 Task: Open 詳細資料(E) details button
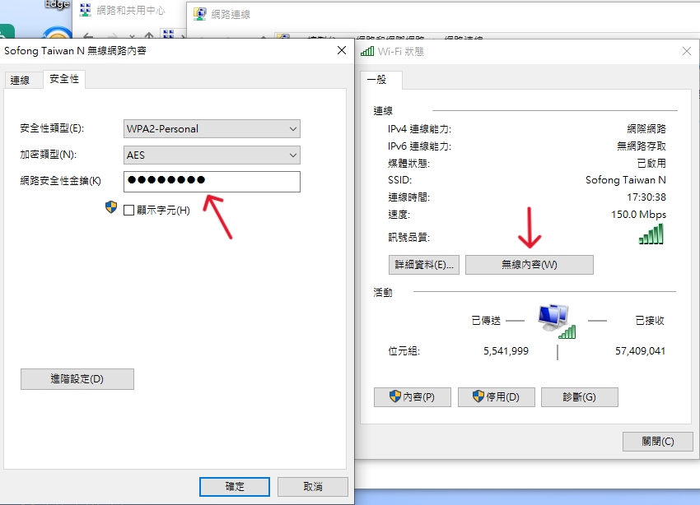tap(424, 265)
